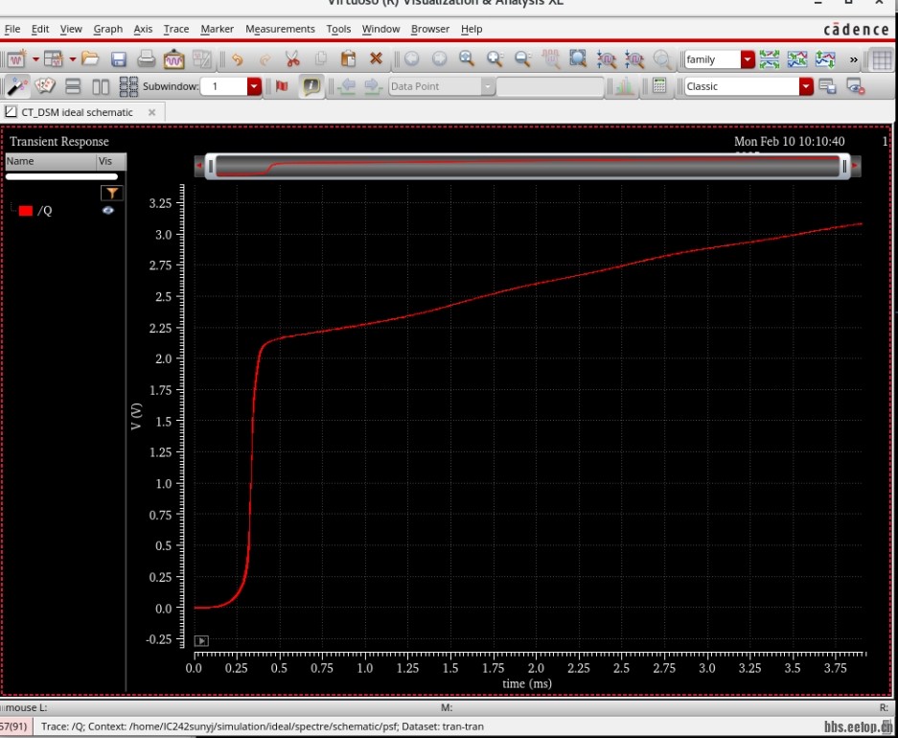Click right handle of zoom range slider
The width and height of the screenshot is (898, 738).
click(844, 167)
